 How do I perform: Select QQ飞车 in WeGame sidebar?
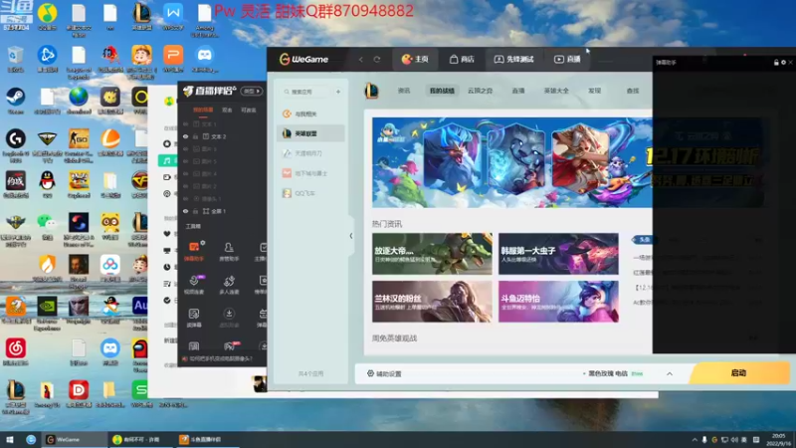[310, 193]
